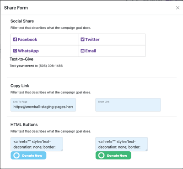Select the empty Short Link field
183x169 pixels.
point(128,105)
